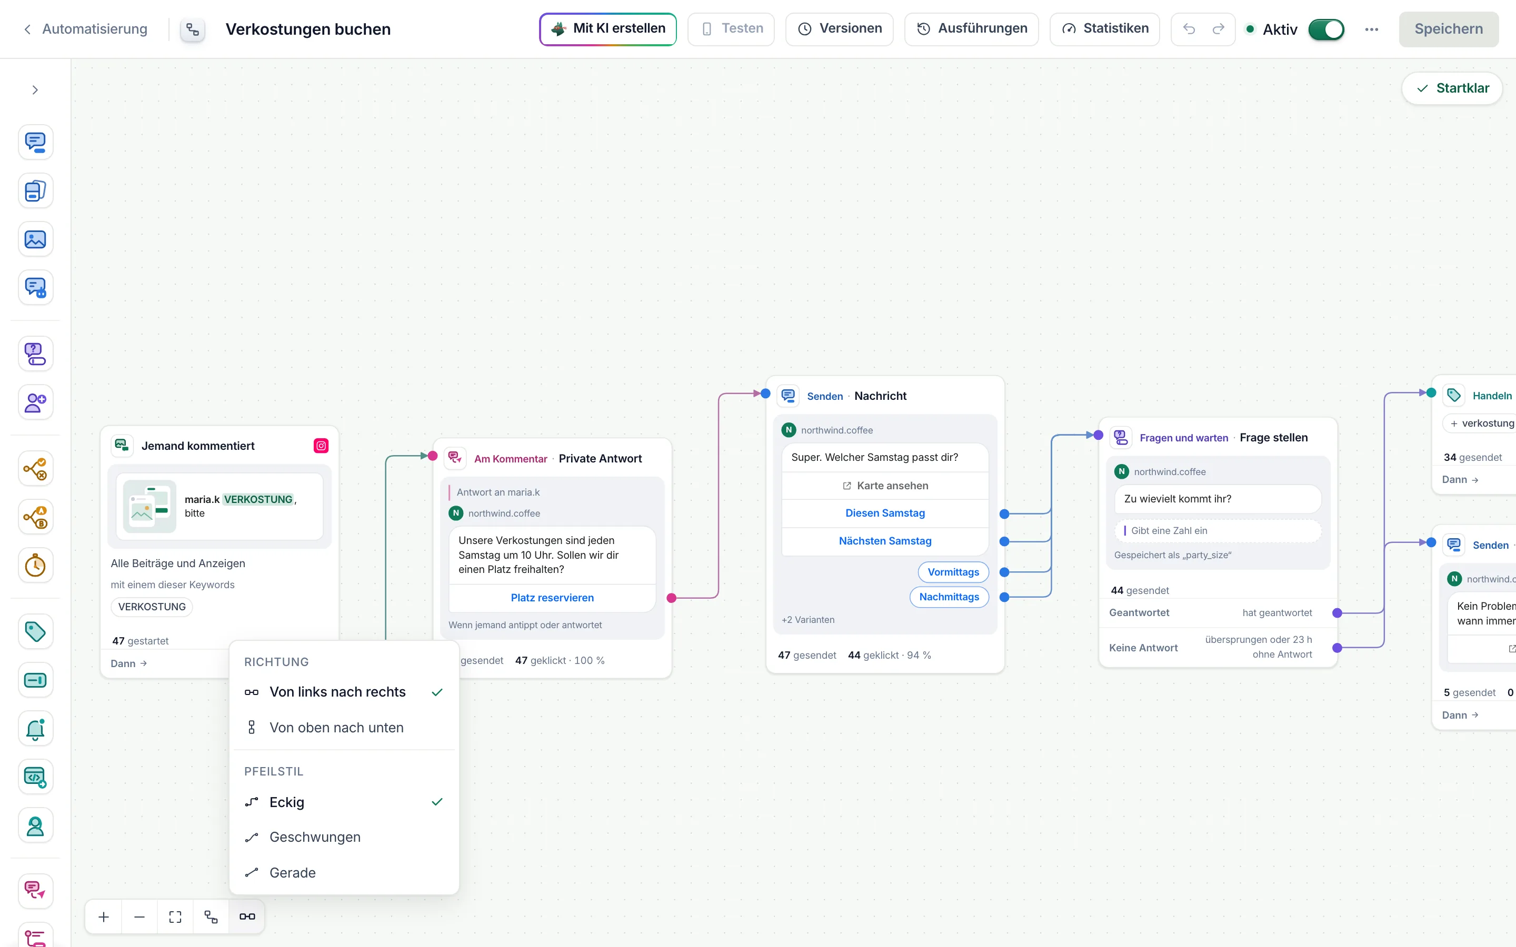Select direction Von oben nach unten
This screenshot has height=947, width=1516.
point(344,728)
